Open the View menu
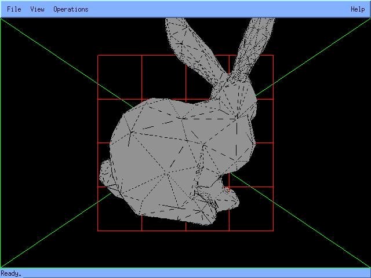This screenshot has width=371, height=278. [37, 9]
